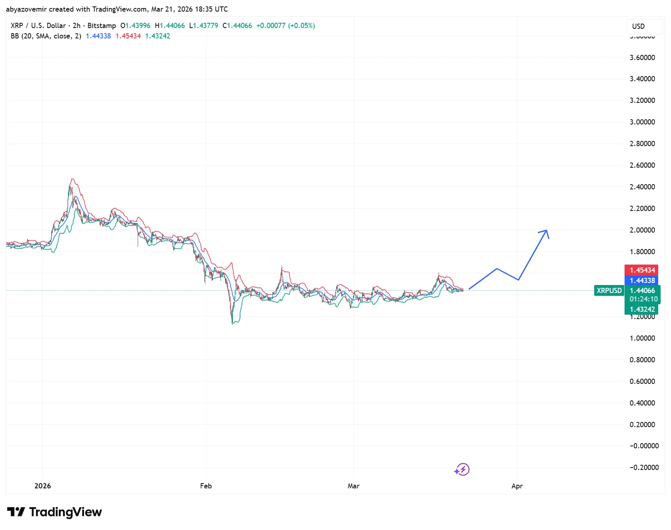Select the Mar label on the time axis
The width and height of the screenshot is (671, 530).
tap(353, 486)
